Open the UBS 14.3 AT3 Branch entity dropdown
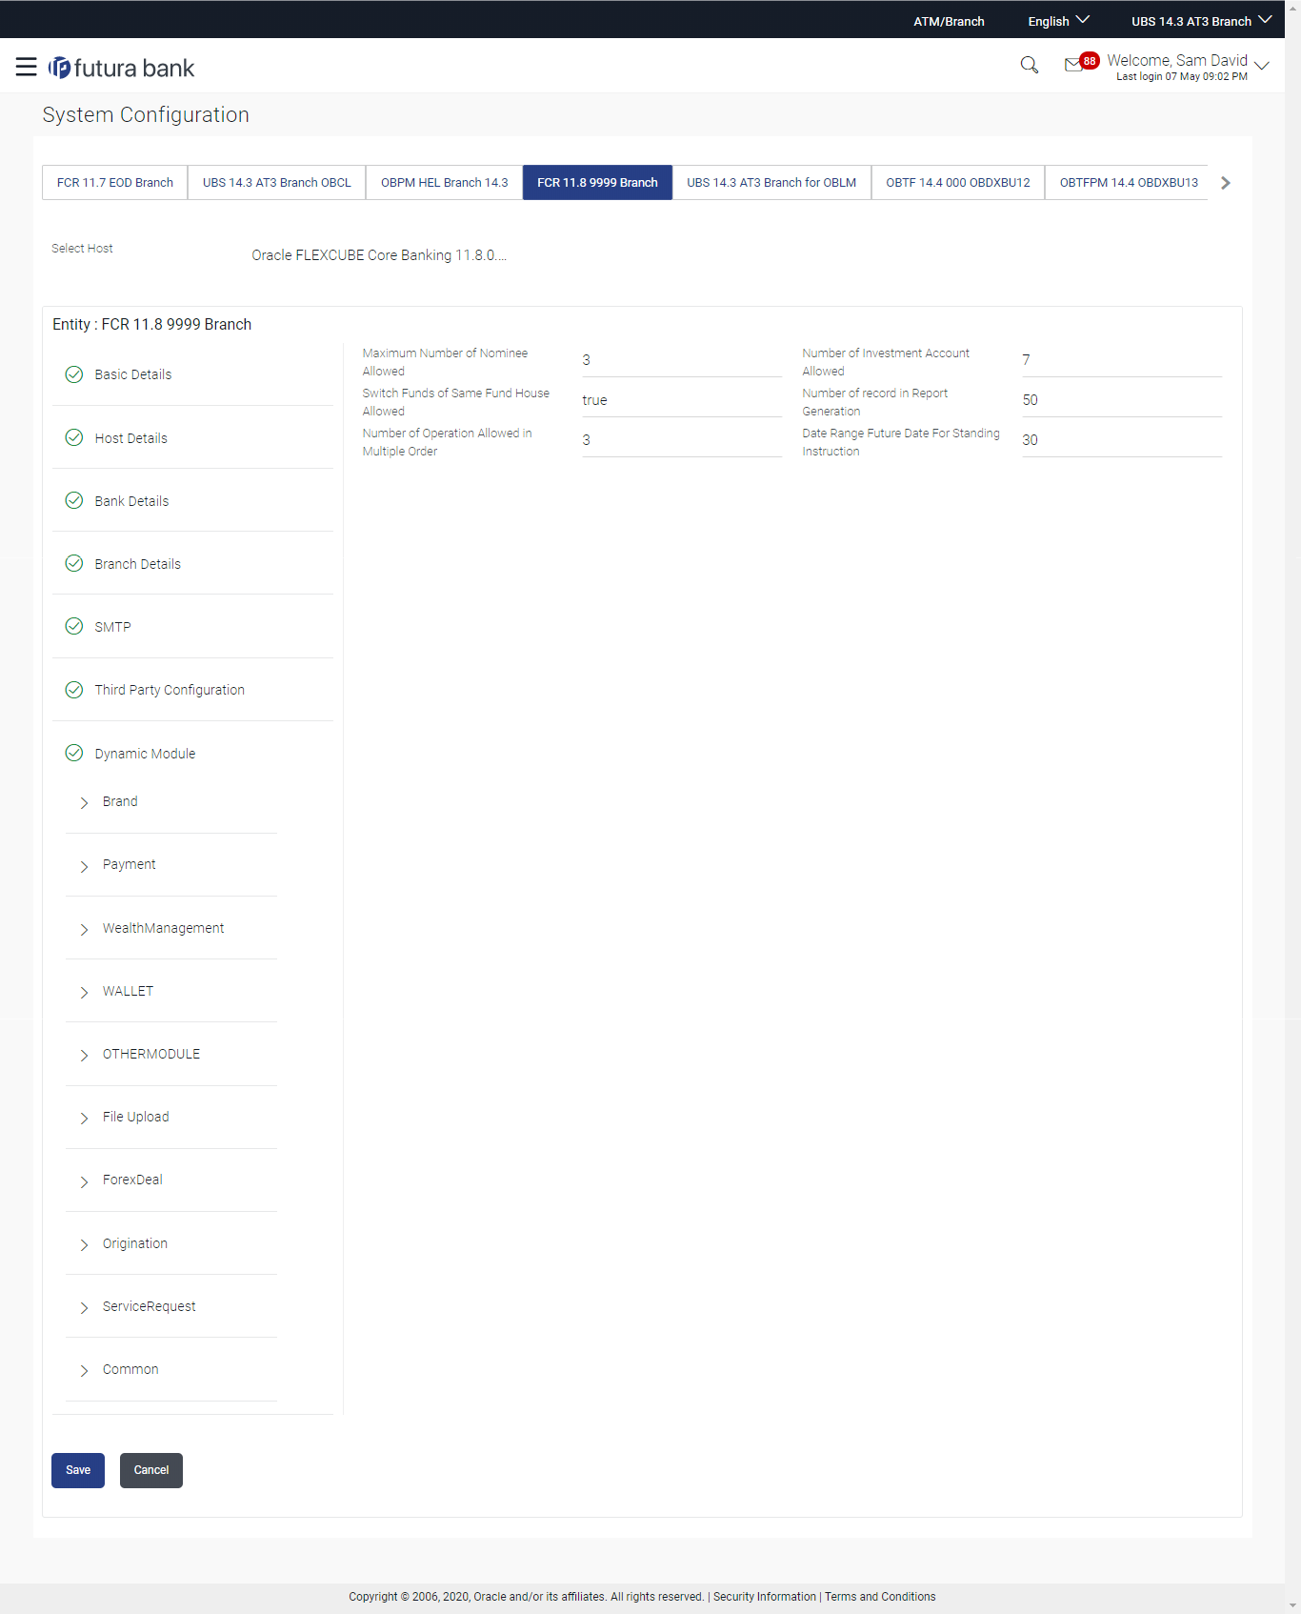The height and width of the screenshot is (1614, 1301). tap(1201, 21)
